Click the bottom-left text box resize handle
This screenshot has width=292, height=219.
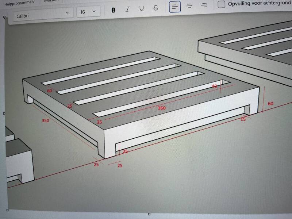click(6, 210)
